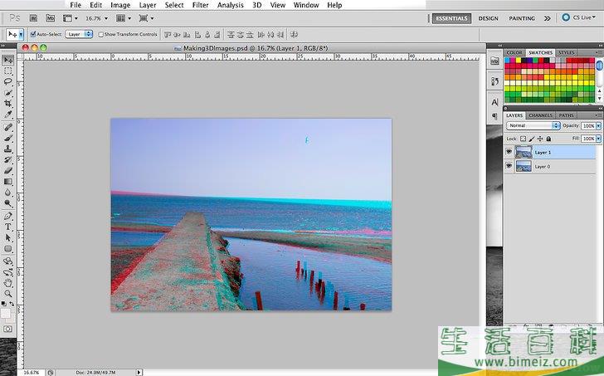This screenshot has width=604, height=376.
Task: Uncheck the Auto-Select checkbox
Action: click(x=33, y=34)
